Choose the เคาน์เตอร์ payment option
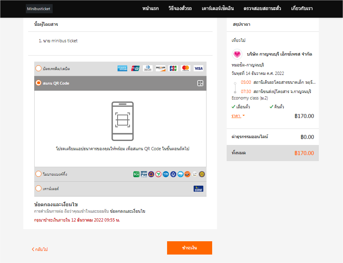The height and width of the screenshot is (263, 343). [38, 188]
